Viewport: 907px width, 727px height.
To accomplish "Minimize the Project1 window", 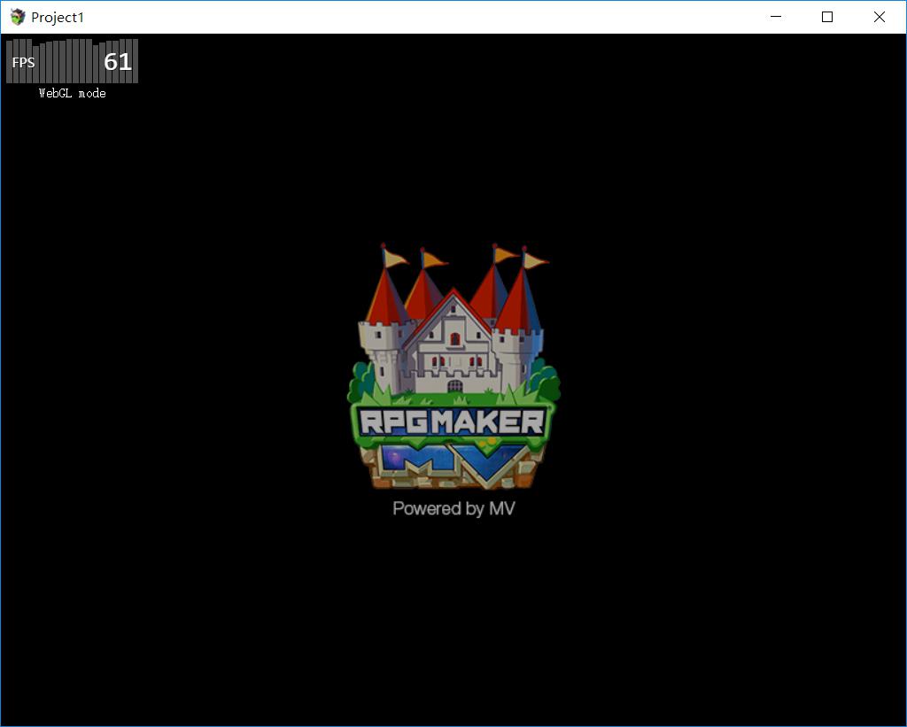I will 776,17.
